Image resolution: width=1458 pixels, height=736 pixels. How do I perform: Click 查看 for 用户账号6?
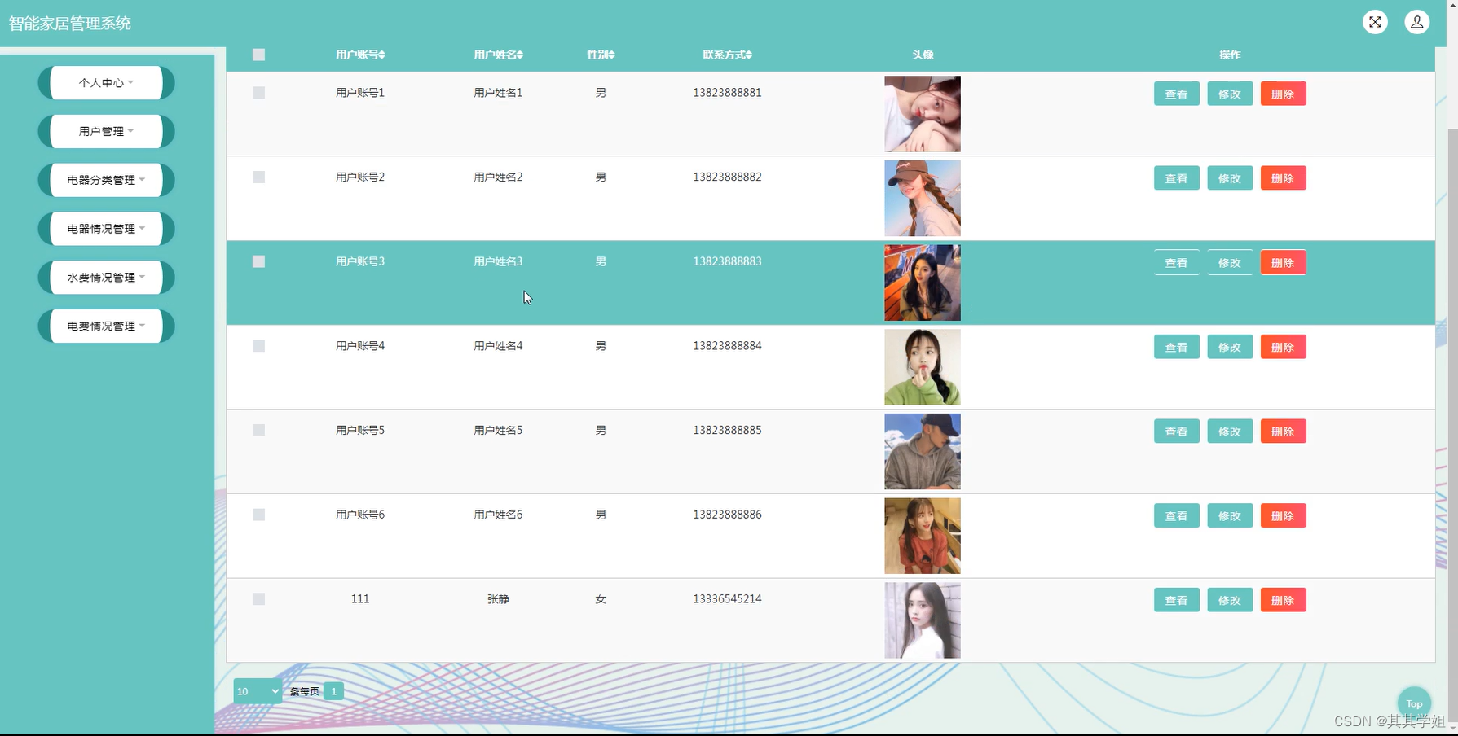coord(1176,515)
